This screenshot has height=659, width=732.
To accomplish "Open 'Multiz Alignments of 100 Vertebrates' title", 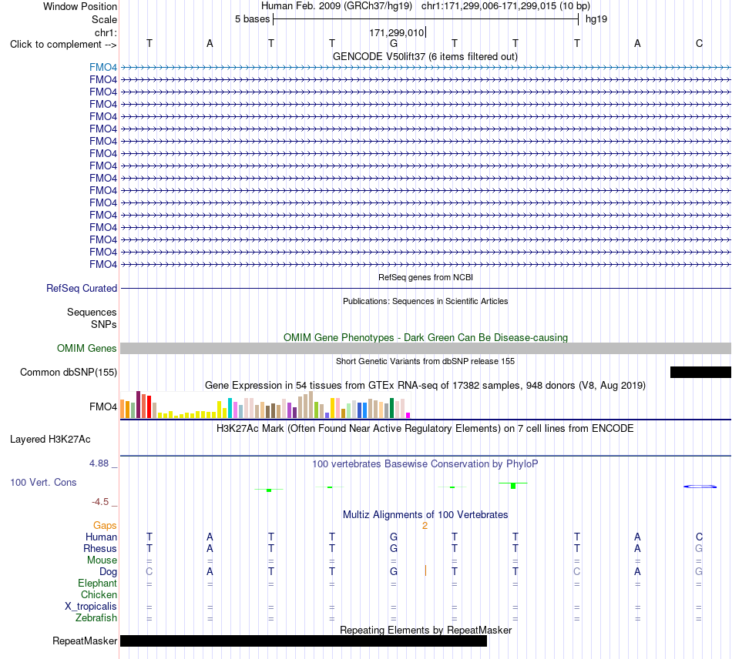I will click(425, 514).
